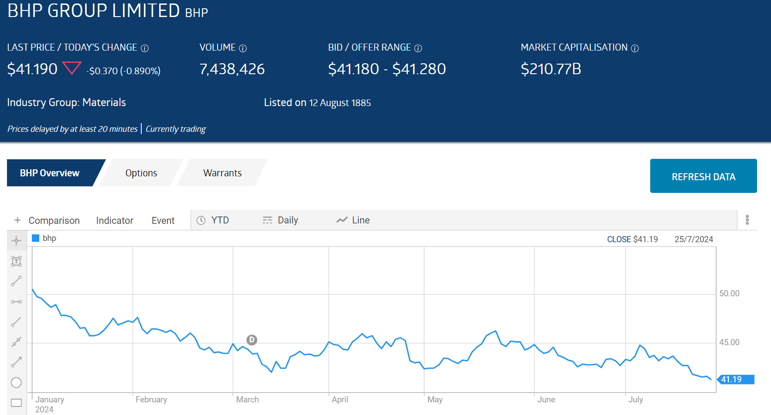The image size is (771, 415).
Task: Click the REFRESH DATA button
Action: click(x=703, y=176)
